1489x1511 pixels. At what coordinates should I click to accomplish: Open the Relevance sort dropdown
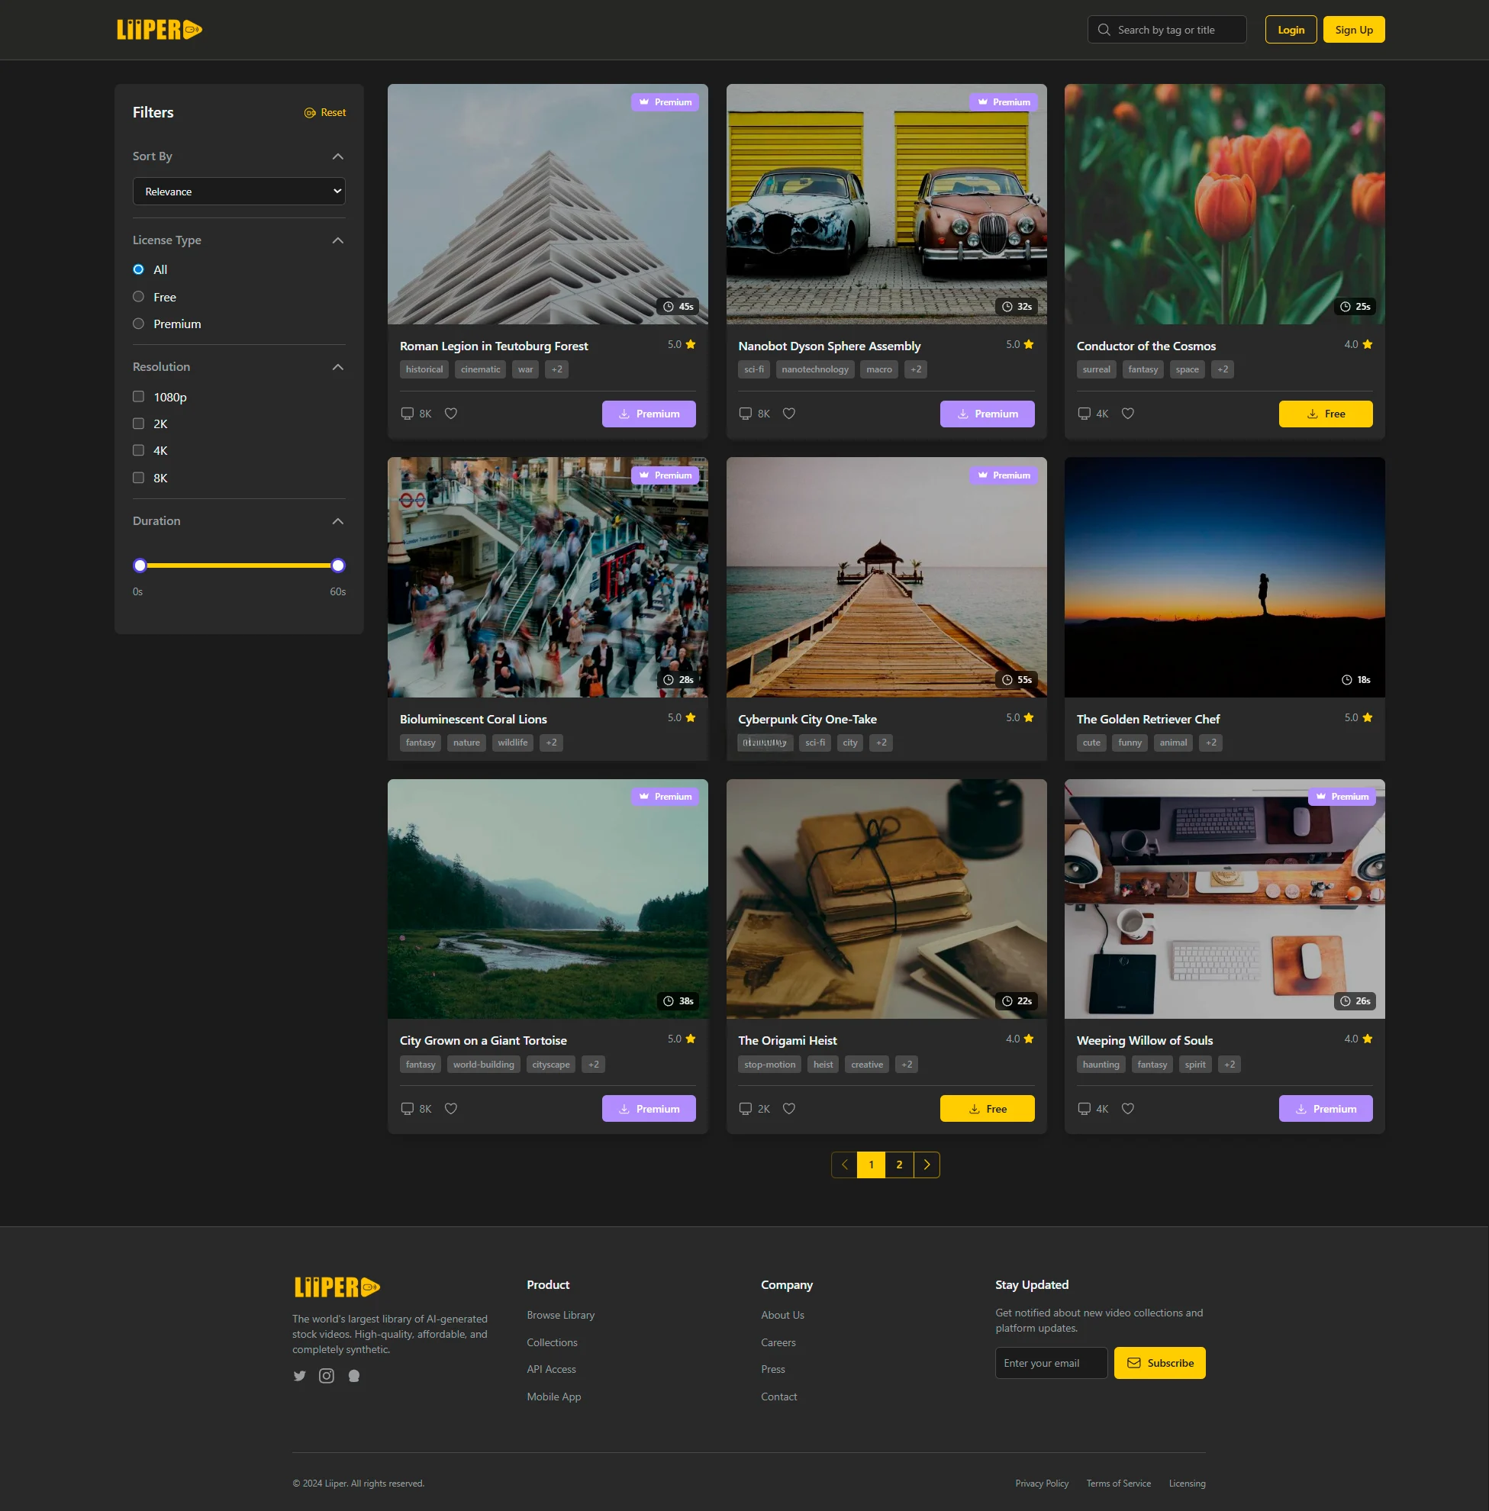pos(239,192)
